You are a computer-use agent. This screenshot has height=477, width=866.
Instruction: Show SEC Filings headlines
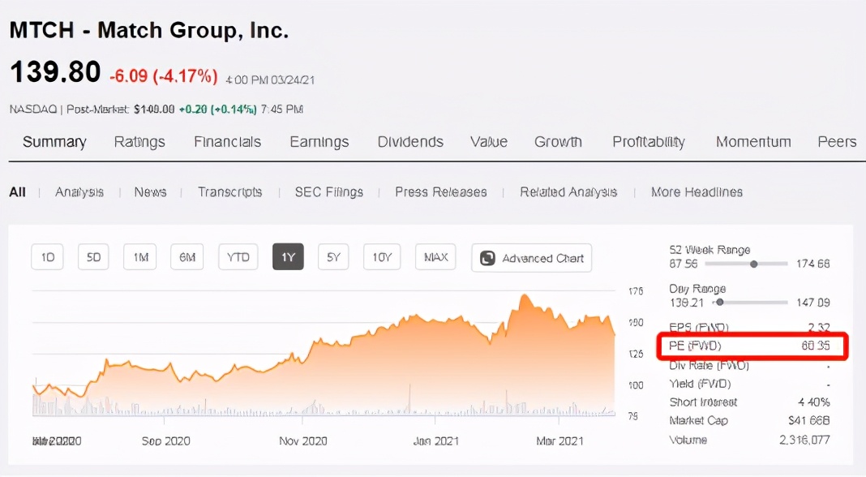point(328,192)
